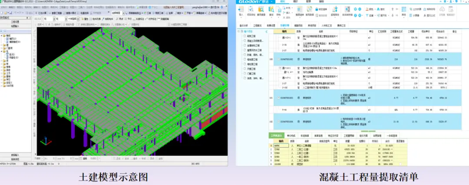The height and width of the screenshot is (185, 469).
Task: Click the 整理清单 organize list icon
Action: [300, 10]
